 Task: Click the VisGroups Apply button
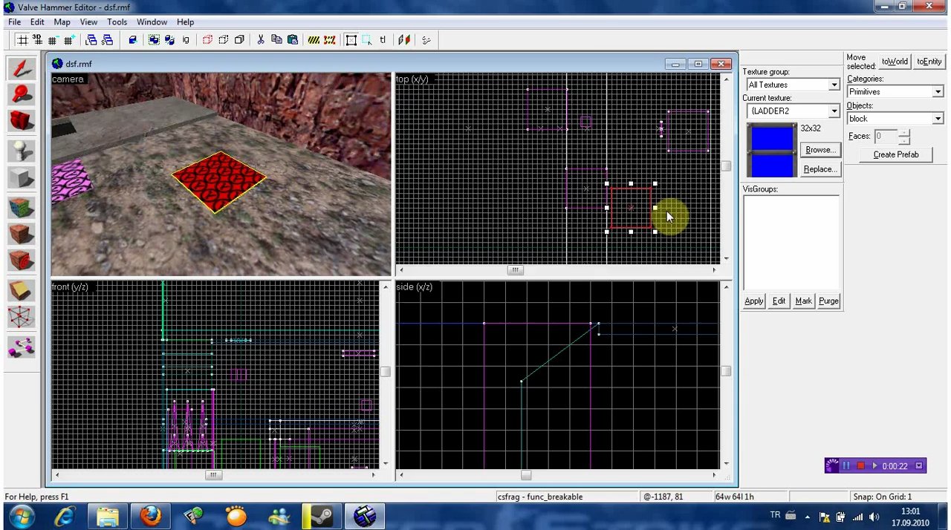click(754, 301)
